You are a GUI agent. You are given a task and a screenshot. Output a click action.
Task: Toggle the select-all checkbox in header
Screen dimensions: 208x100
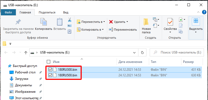pos(49,62)
